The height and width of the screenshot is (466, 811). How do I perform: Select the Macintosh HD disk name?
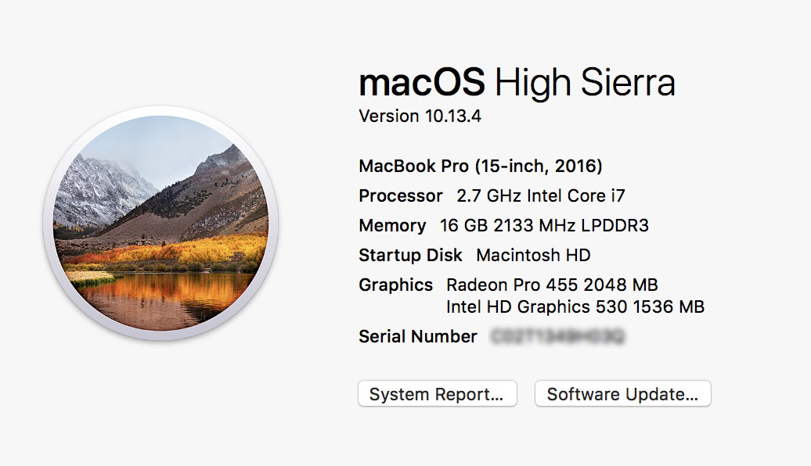(x=533, y=256)
